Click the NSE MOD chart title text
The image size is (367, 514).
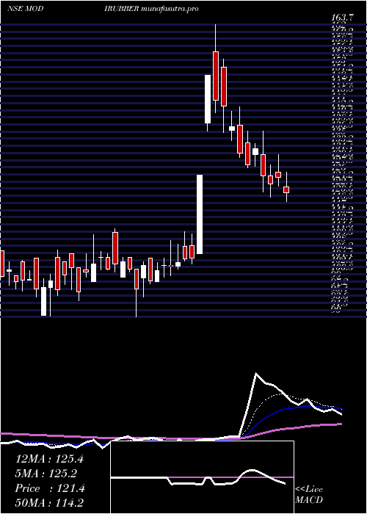point(25,9)
